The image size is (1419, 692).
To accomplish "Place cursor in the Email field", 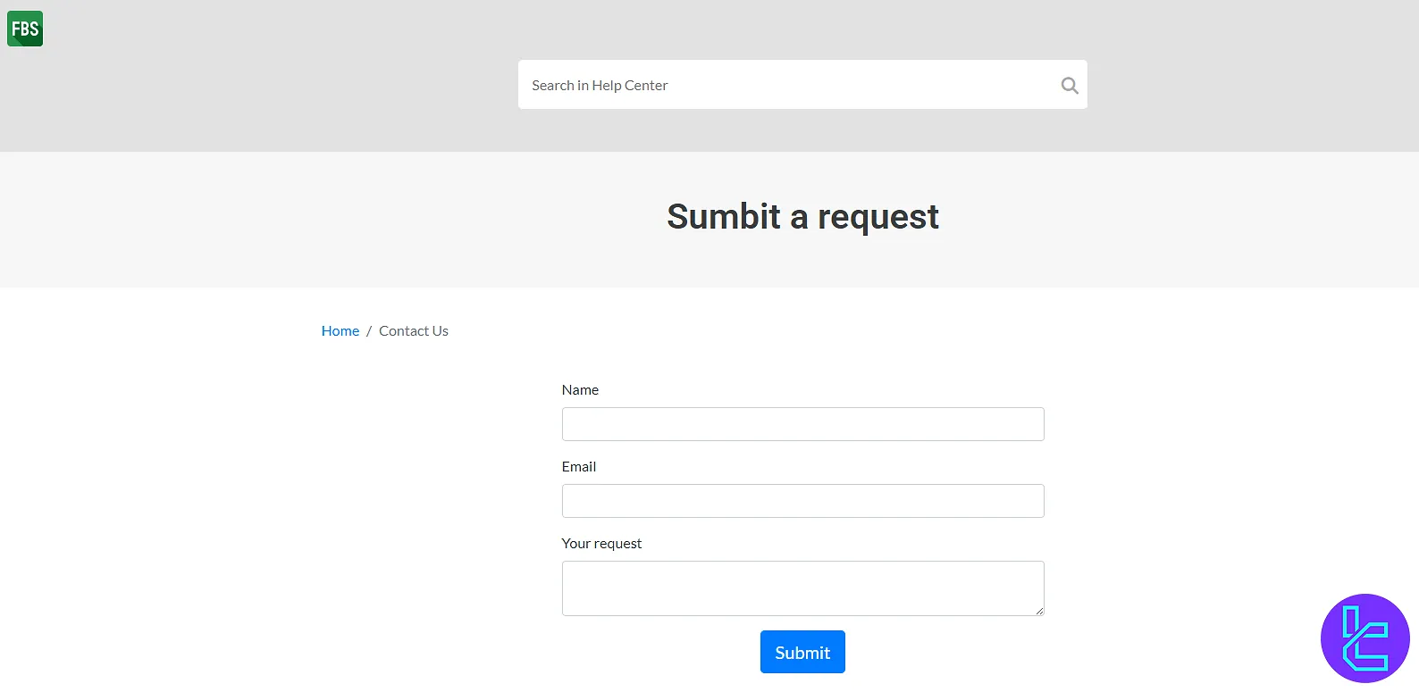I will click(x=802, y=500).
